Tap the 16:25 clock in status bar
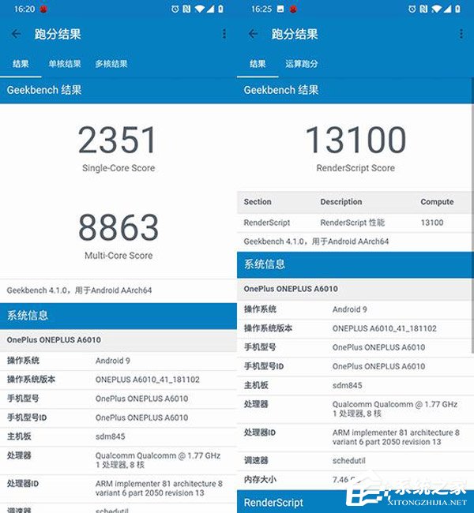The image size is (474, 513). coord(261,9)
